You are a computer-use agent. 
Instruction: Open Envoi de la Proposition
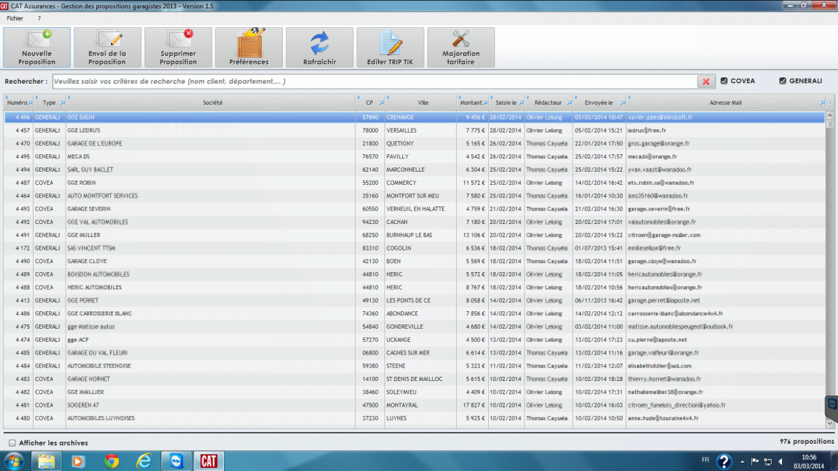tap(108, 47)
